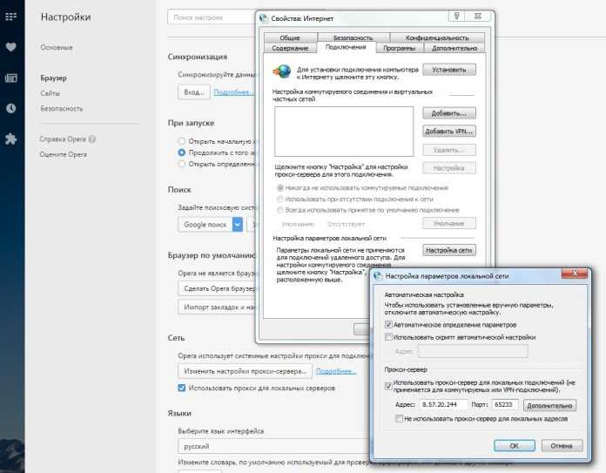606x473 pixels.
Task: Open Подробнее link next to proxy settings
Action: coord(336,371)
